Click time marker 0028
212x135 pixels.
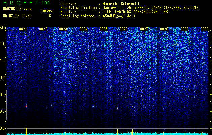164,29
